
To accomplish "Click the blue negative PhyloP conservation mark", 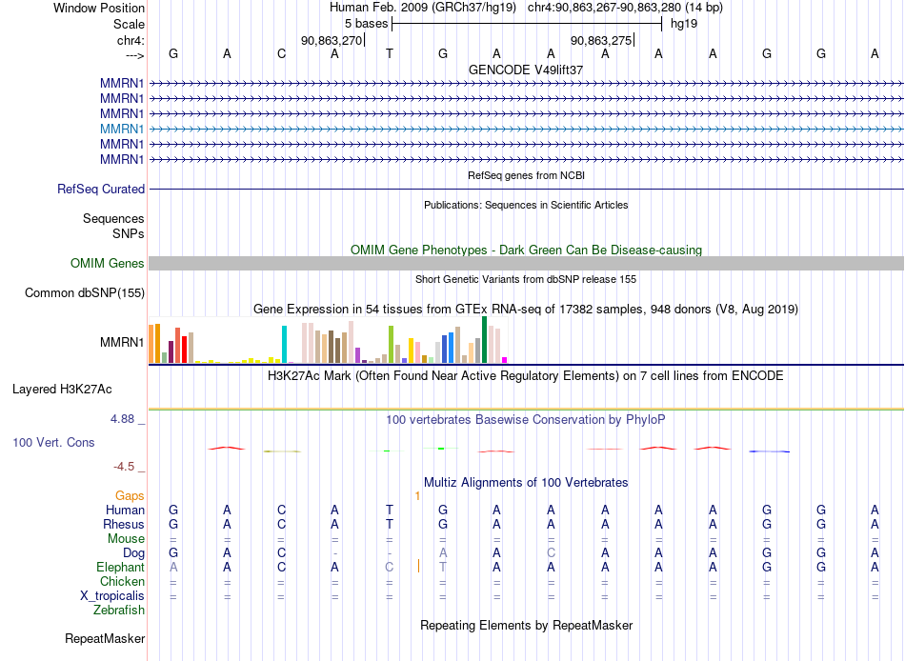I will click(770, 451).
